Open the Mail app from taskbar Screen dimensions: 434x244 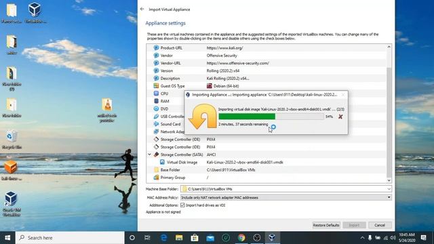click(x=210, y=238)
